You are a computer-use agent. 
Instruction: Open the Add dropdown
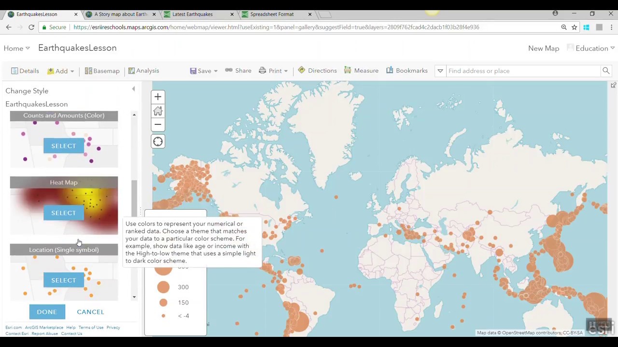click(60, 71)
